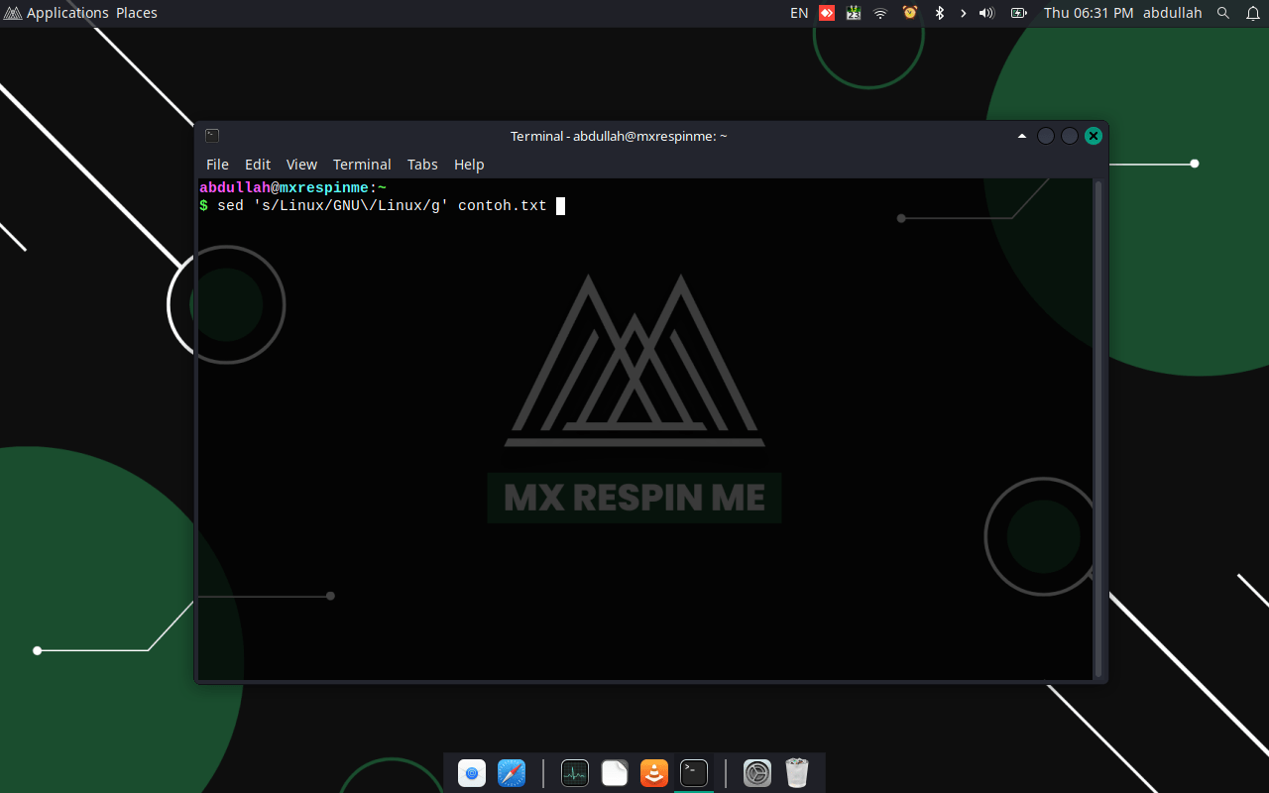The width and height of the screenshot is (1269, 793).
Task: Expand hidden tray icons chevron
Action: pyautogui.click(x=963, y=13)
